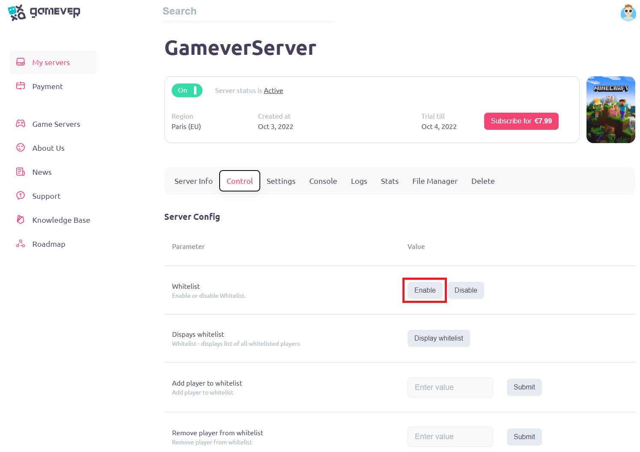Open Game Servers via controller icon
640x452 pixels.
[x=20, y=124]
